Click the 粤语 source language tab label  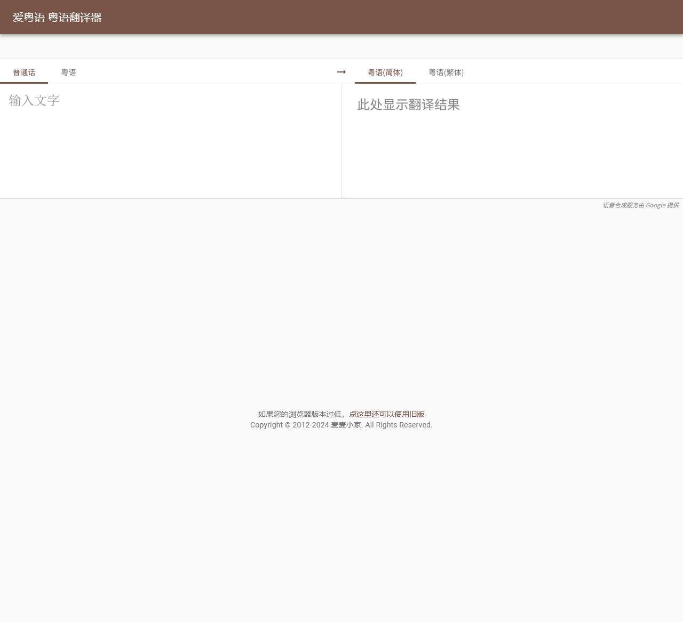pyautogui.click(x=68, y=71)
